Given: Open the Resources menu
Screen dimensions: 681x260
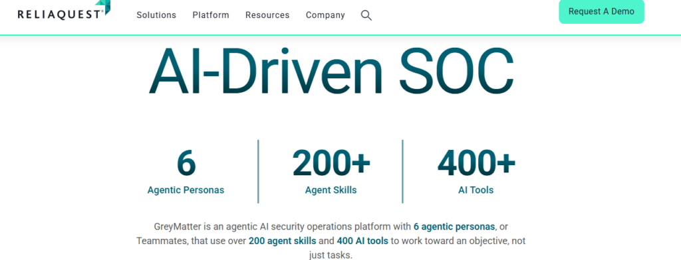Looking at the screenshot, I should 267,15.
